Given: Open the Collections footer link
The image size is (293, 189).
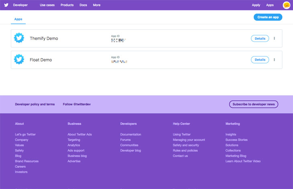Looking at the screenshot, I should click(233, 150).
